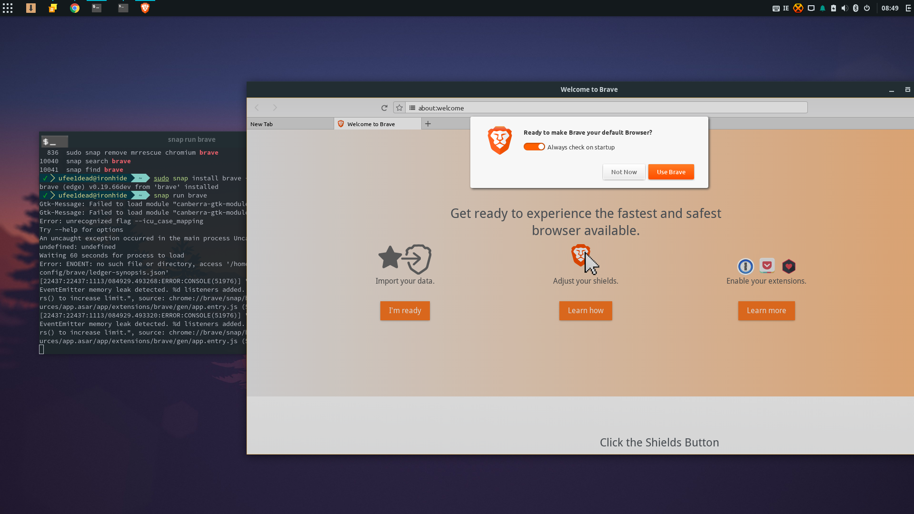
Task: Open notifications bell in the system tray
Action: [x=823, y=8]
